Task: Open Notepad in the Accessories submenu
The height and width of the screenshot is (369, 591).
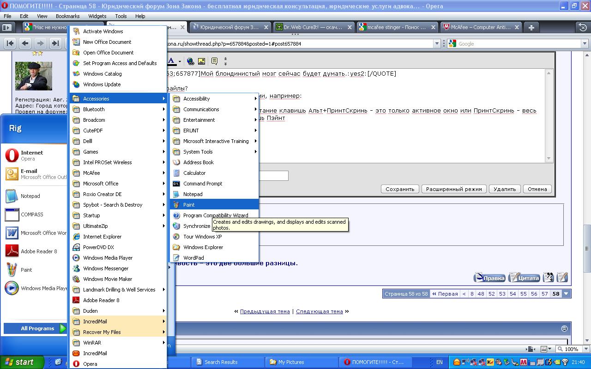Action: tap(214, 194)
